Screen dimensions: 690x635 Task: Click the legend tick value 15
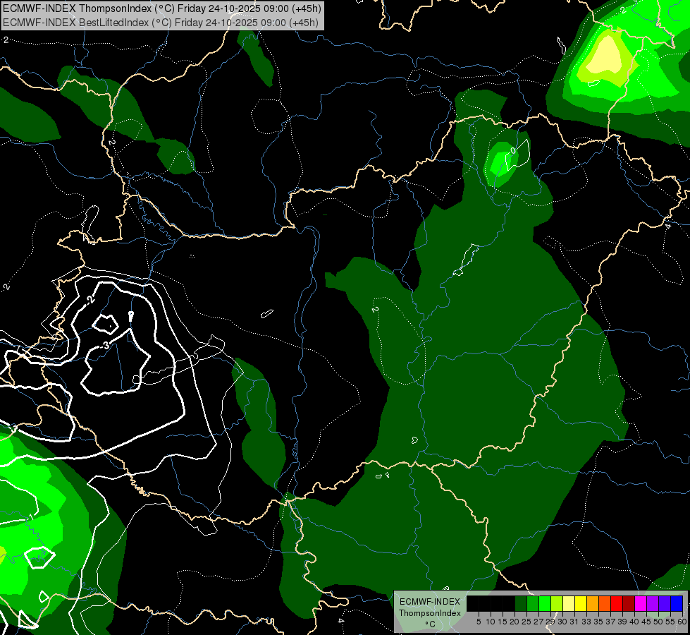(x=503, y=622)
